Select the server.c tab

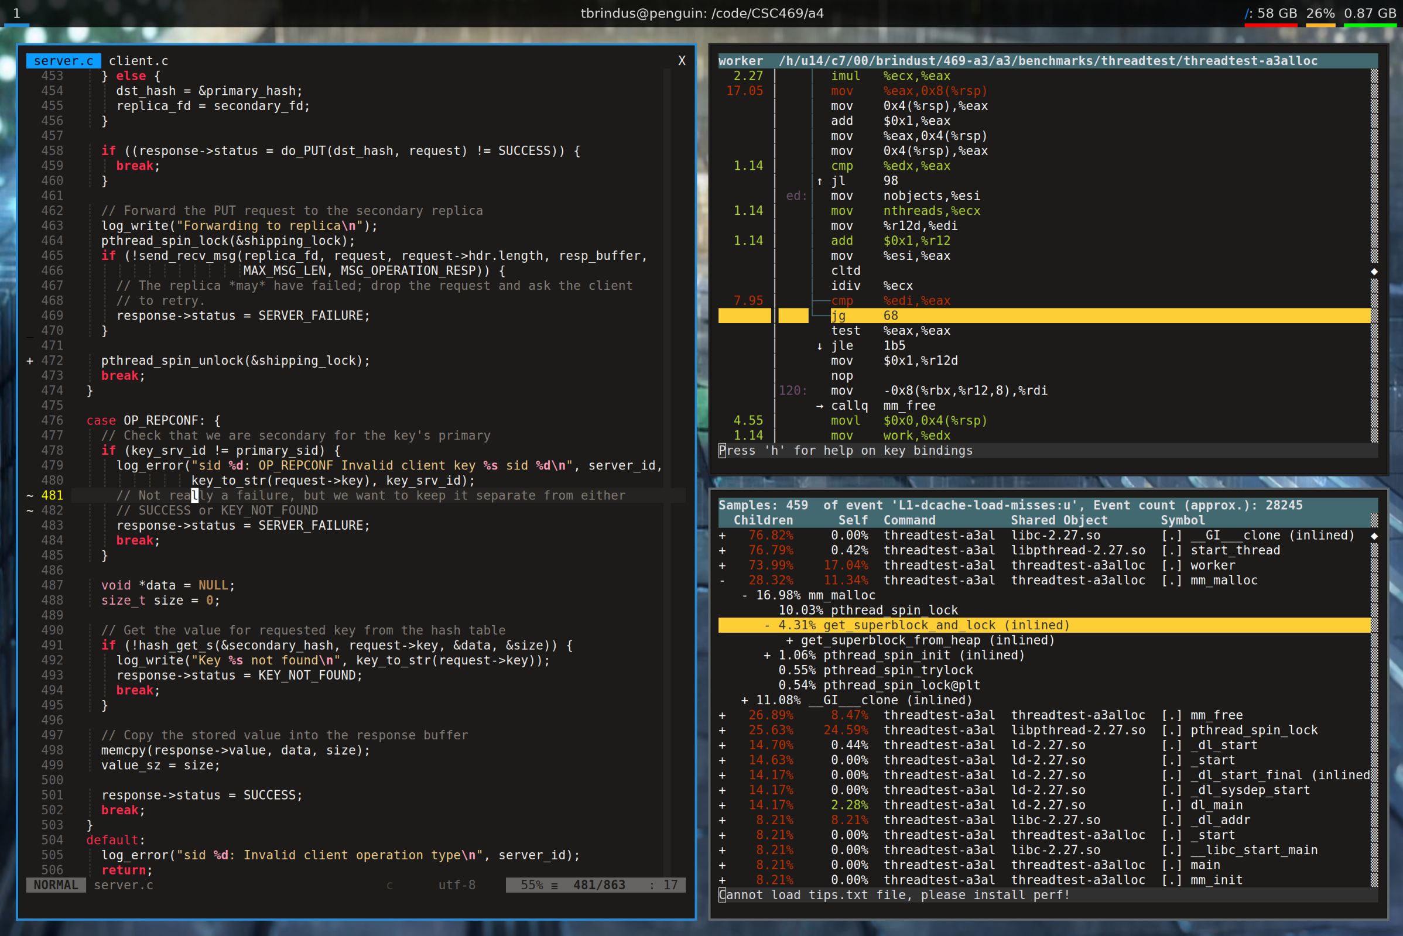pyautogui.click(x=63, y=61)
